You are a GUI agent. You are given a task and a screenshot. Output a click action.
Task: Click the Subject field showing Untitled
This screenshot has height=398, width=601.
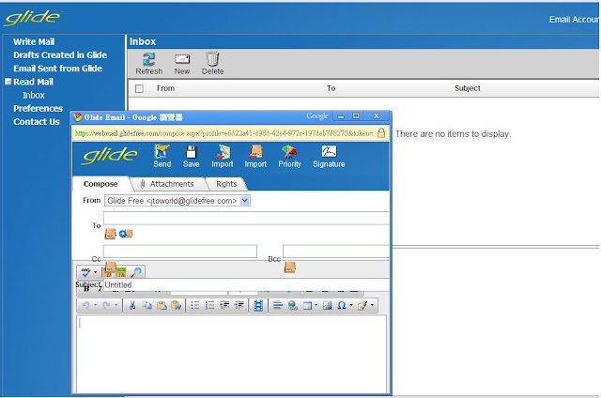click(x=246, y=285)
